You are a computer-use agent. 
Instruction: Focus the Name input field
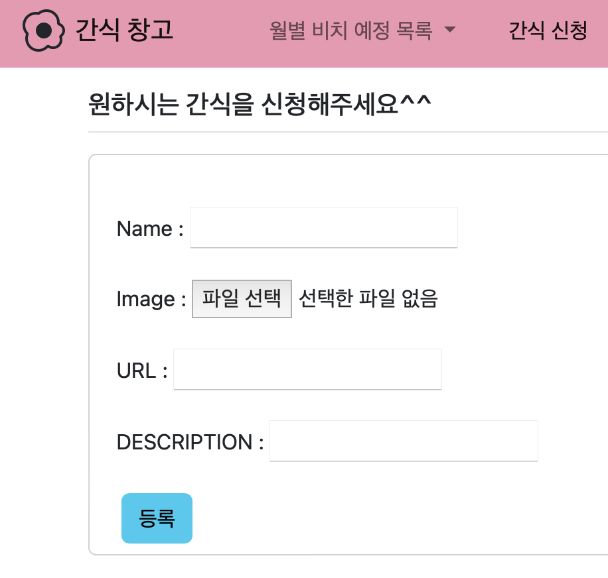point(324,227)
